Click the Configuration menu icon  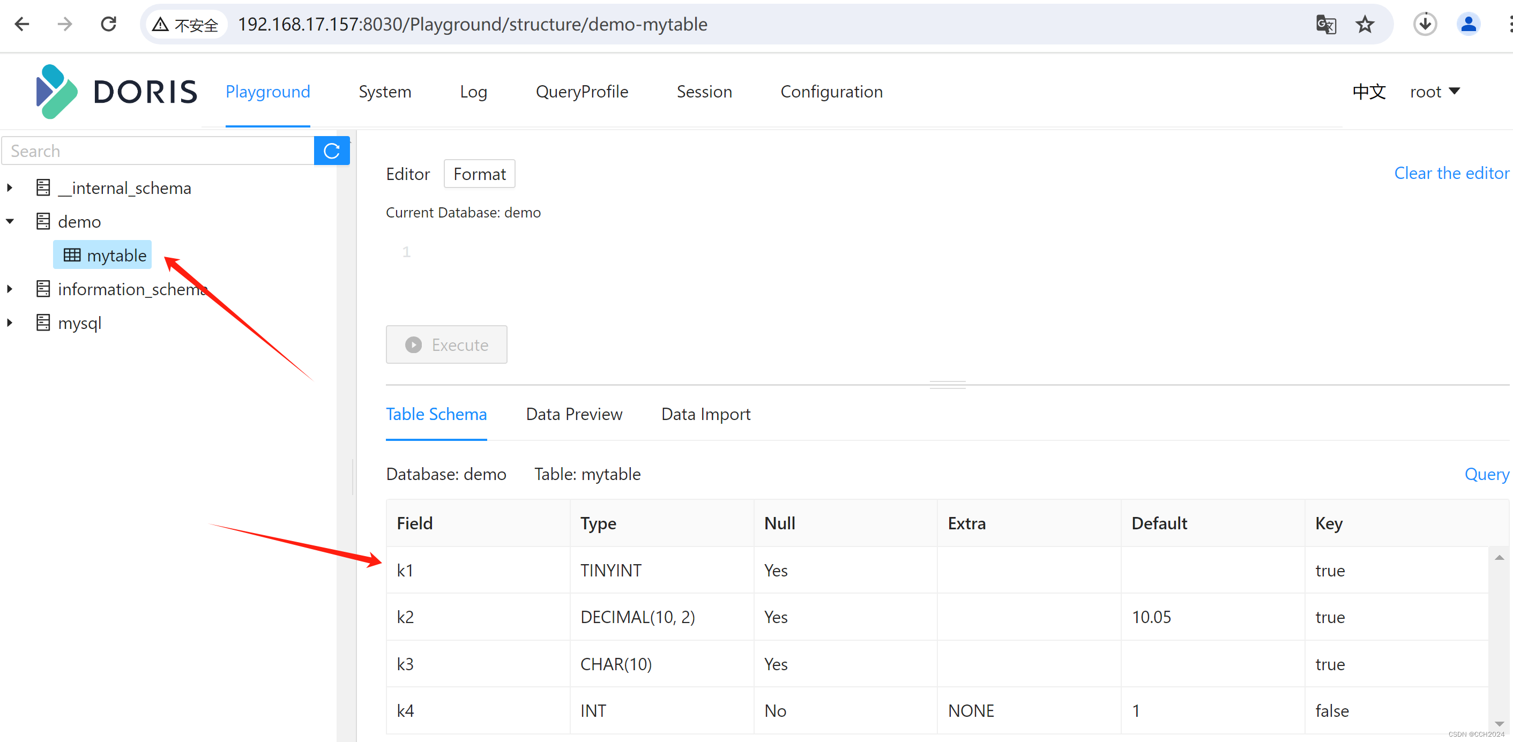click(x=832, y=92)
